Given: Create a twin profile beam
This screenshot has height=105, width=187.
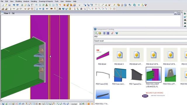Looking at the screenshot, I should (43, 9).
